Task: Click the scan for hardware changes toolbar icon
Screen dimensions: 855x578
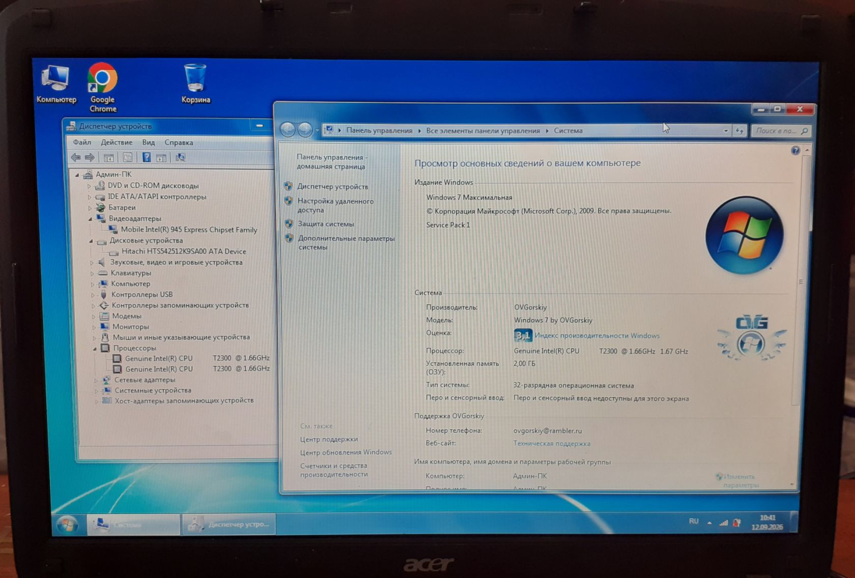Action: point(180,158)
